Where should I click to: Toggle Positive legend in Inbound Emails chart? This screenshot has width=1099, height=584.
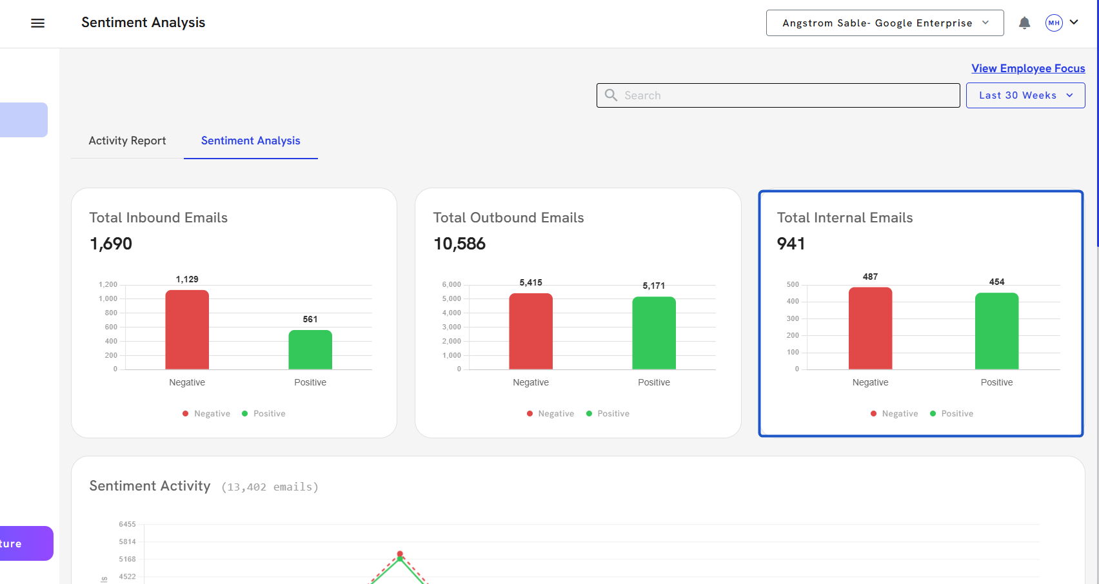[264, 414]
